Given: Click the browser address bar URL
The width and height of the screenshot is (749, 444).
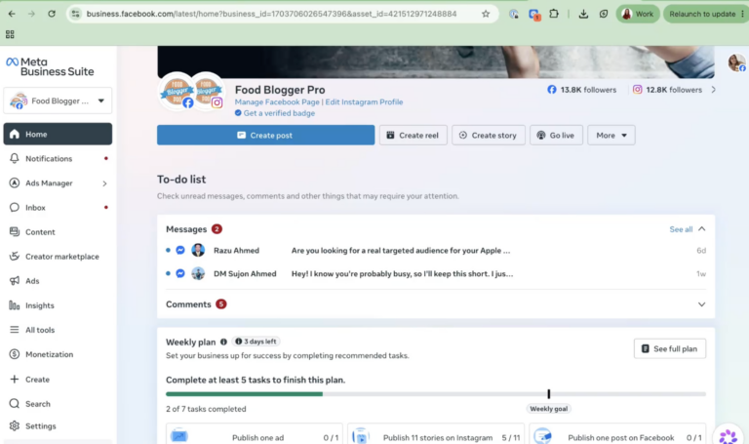Looking at the screenshot, I should pos(271,14).
